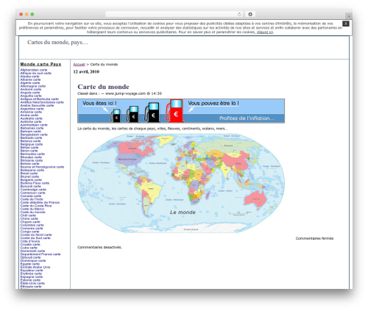Click the browser reload icon
The width and height of the screenshot is (368, 311).
239,14
